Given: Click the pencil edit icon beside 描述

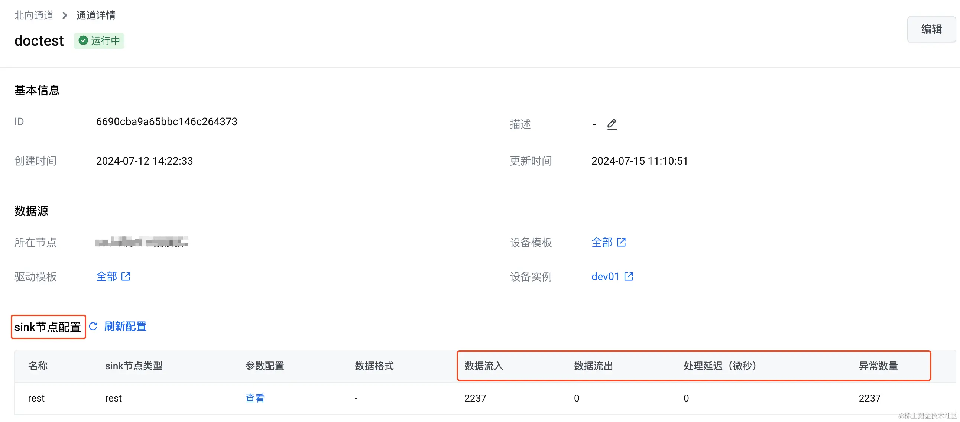Looking at the screenshot, I should 612,124.
